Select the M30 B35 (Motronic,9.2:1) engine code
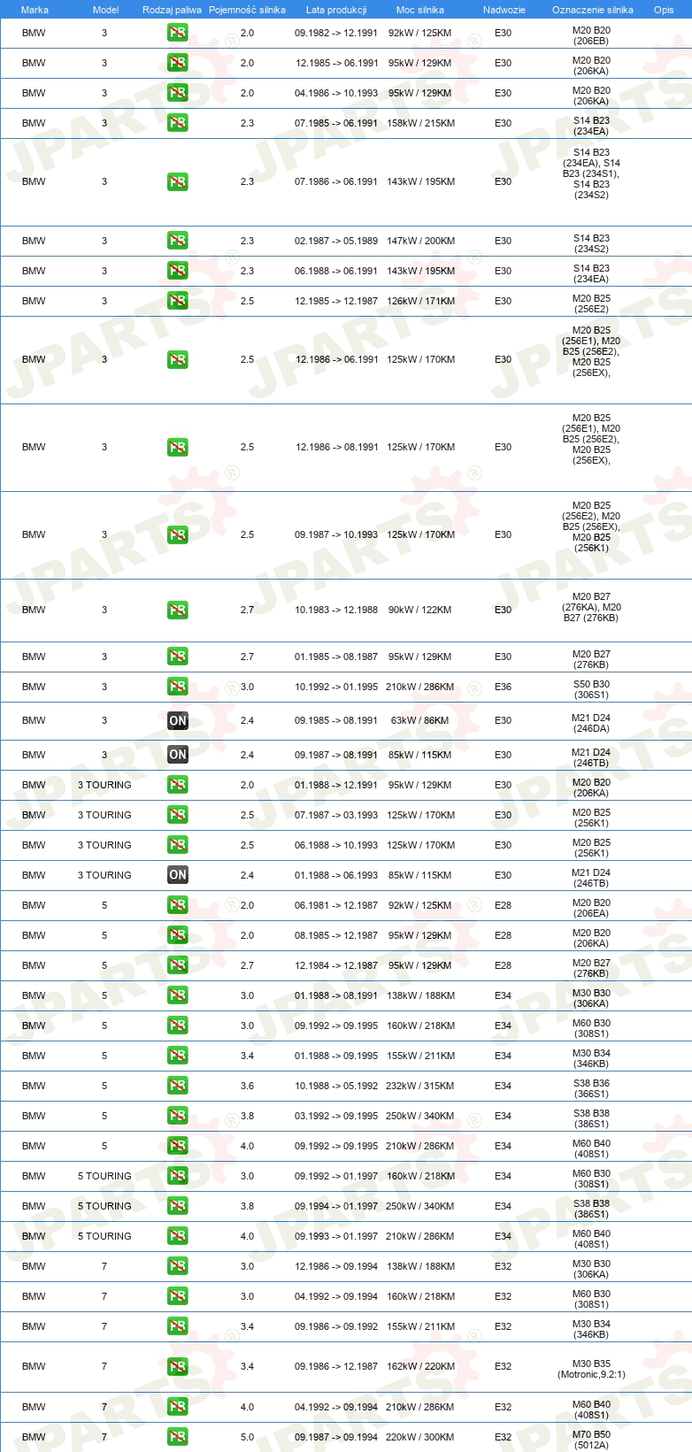692x1452 pixels. coord(591,1369)
